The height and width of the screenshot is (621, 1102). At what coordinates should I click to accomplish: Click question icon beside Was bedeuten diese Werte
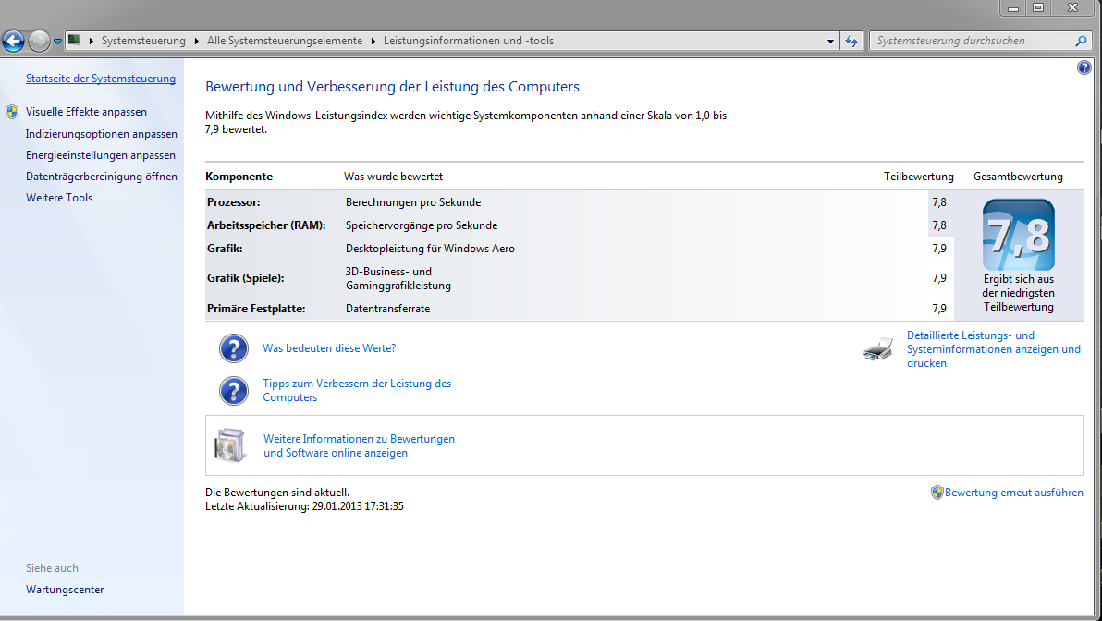(233, 348)
